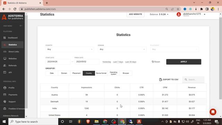The width and height of the screenshot is (222, 125).
Task: Reset the statistics filters
Action: [x=156, y=62]
